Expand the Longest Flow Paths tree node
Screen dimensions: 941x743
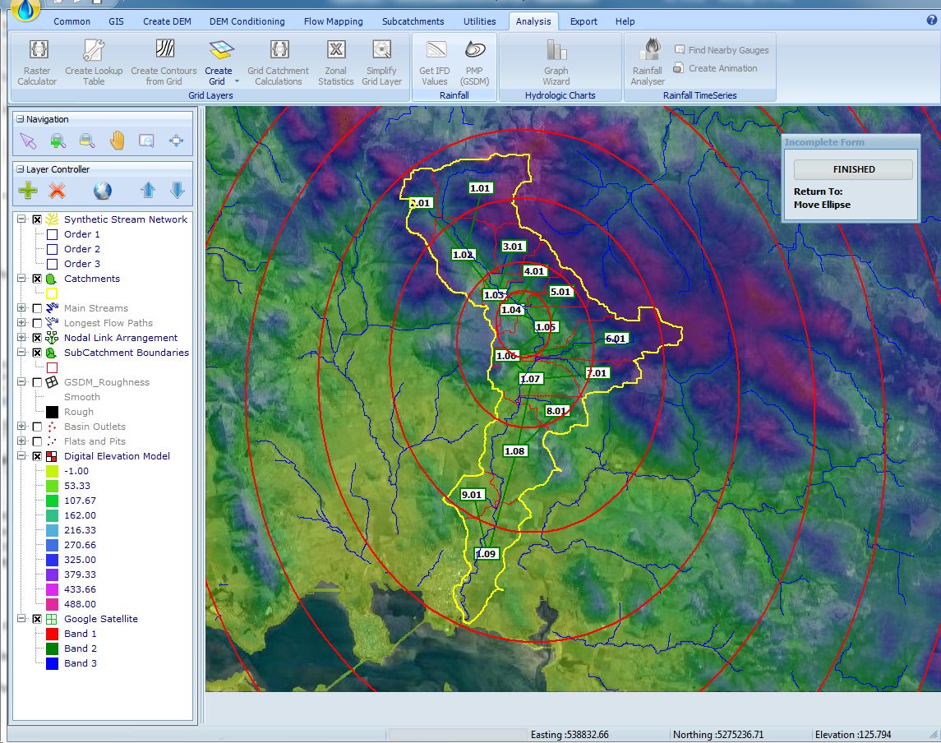pos(21,323)
